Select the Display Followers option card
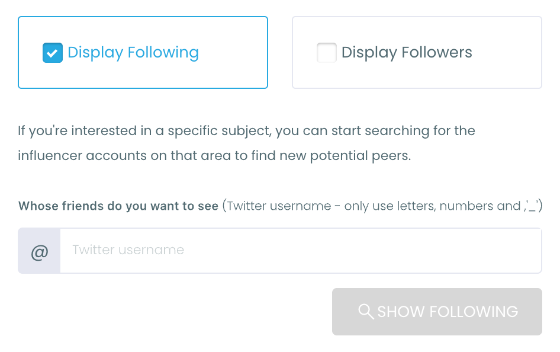The width and height of the screenshot is (560, 352). pos(416,52)
